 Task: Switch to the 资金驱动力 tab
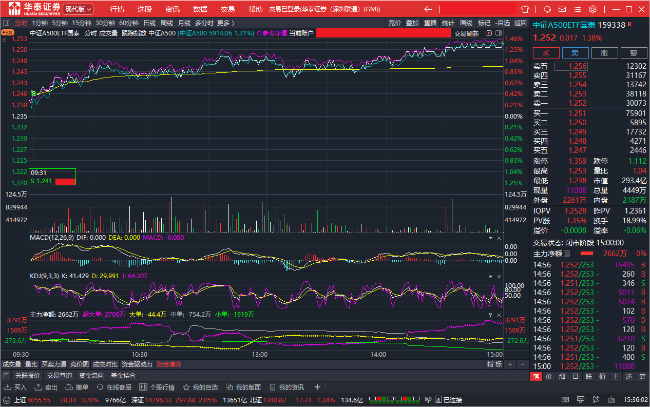pyautogui.click(x=137, y=364)
